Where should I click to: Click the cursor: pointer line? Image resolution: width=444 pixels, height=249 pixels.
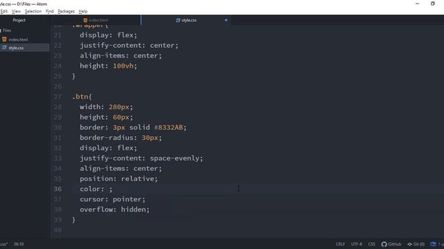(x=112, y=199)
